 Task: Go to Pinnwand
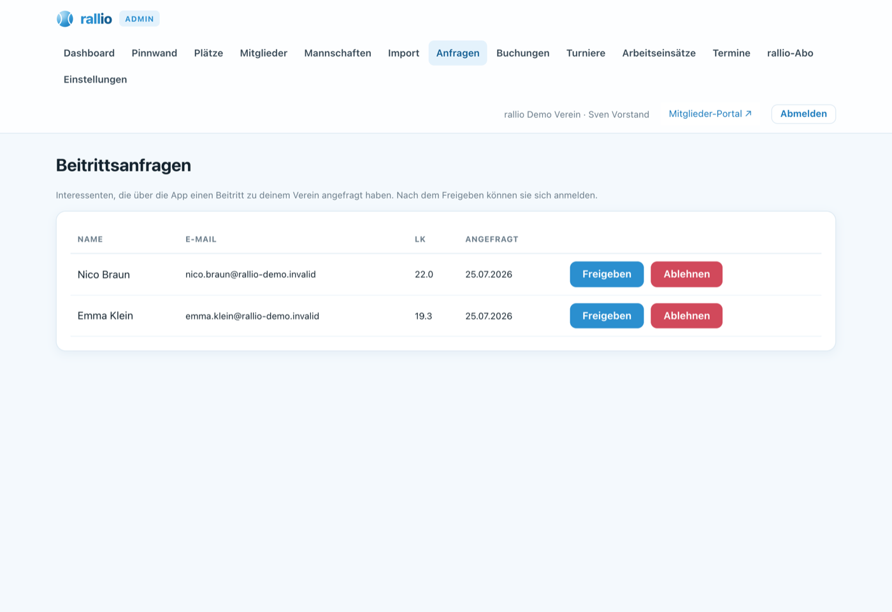tap(154, 53)
